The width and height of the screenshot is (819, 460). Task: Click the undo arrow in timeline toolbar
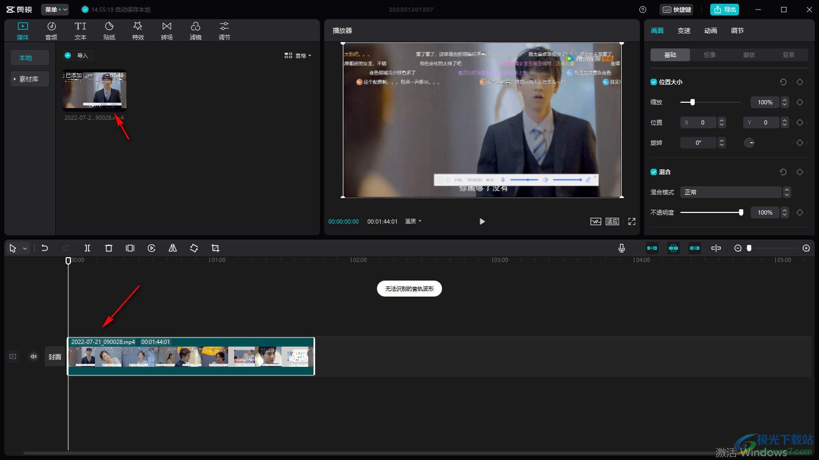click(x=45, y=248)
